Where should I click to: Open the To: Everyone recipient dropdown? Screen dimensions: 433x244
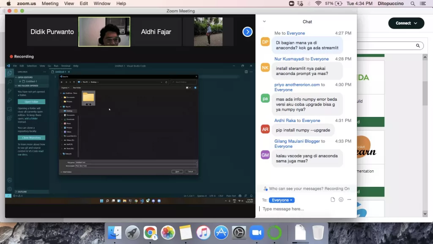282,200
